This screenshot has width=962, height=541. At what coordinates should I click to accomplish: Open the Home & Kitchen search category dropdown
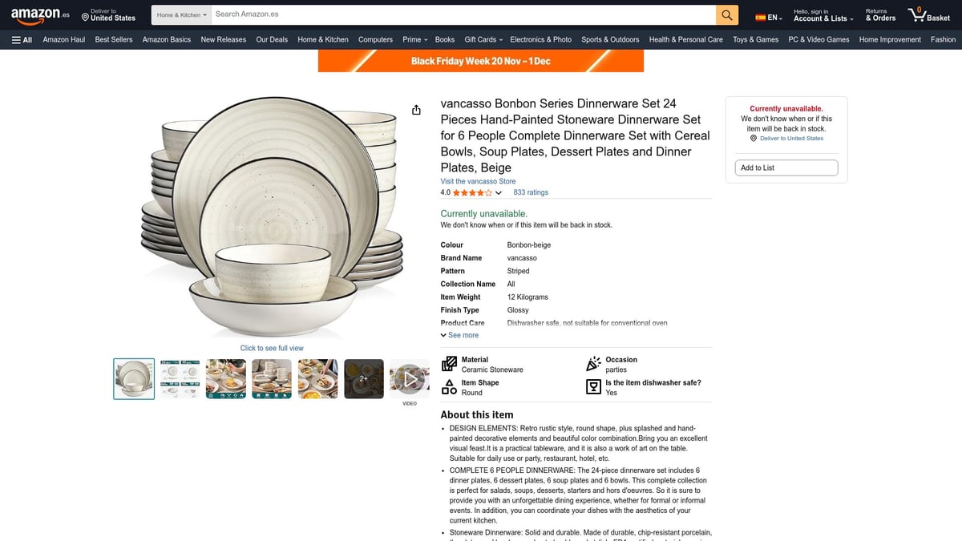[x=181, y=14]
